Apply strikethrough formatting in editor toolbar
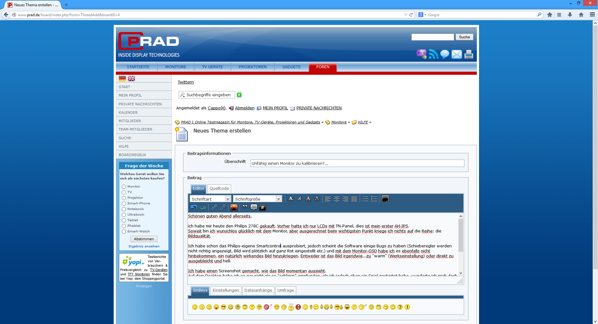This screenshot has width=598, height=324. click(317, 199)
